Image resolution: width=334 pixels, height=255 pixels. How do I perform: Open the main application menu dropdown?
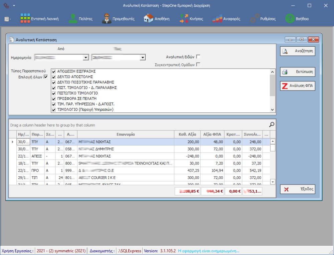pyautogui.click(x=7, y=19)
